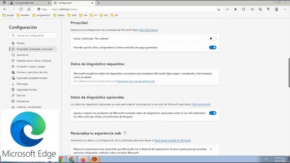Image resolution: width=290 pixels, height=163 pixels.
Task: Open a new tab with plus button
Action: tap(98, 3)
